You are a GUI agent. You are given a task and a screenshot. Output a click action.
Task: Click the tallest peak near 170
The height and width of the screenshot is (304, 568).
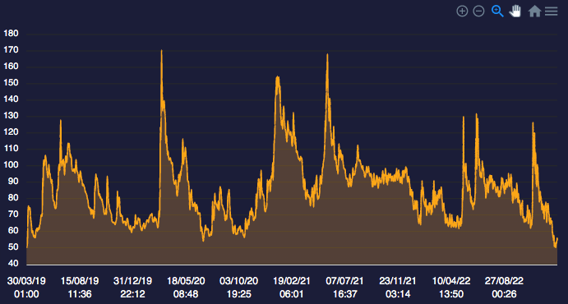(x=162, y=51)
